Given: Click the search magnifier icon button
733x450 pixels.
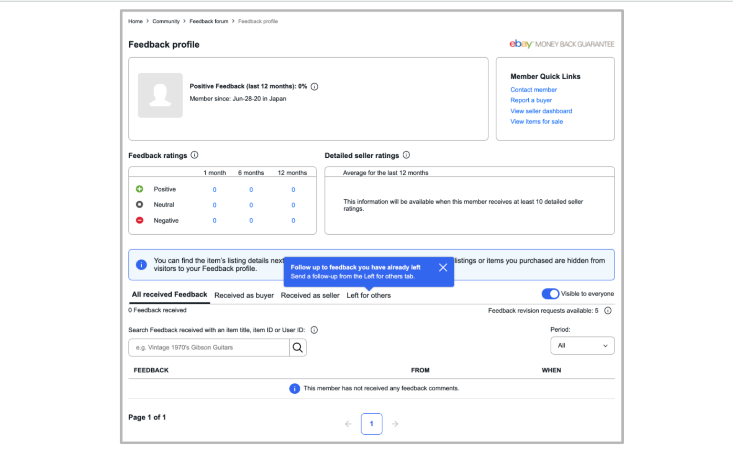Looking at the screenshot, I should (x=298, y=348).
